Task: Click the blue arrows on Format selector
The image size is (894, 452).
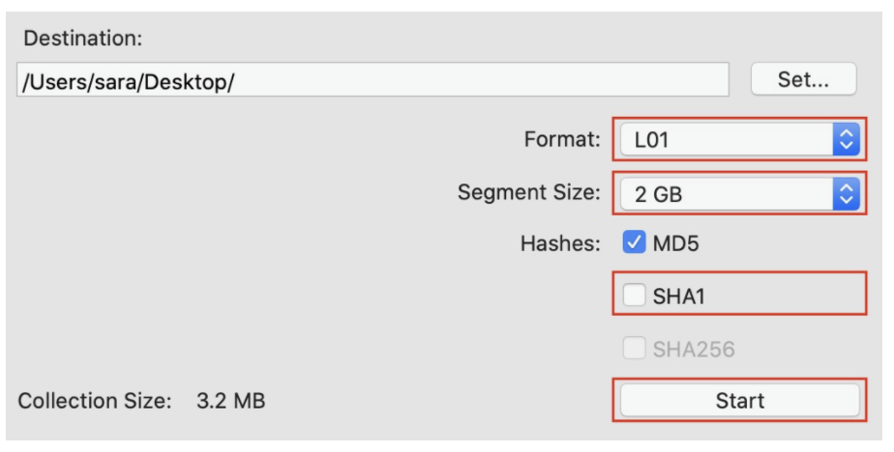Action: (x=846, y=139)
